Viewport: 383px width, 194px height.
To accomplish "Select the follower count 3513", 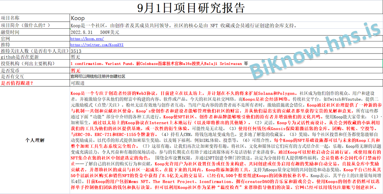I will (76, 51).
